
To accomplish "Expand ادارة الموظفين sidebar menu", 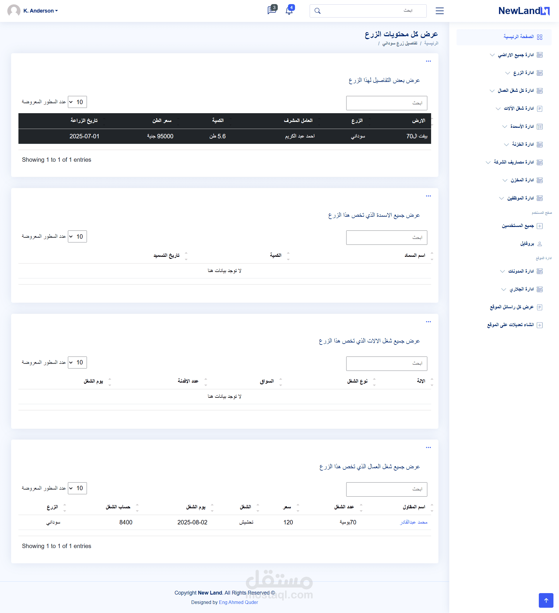I will pos(521,198).
